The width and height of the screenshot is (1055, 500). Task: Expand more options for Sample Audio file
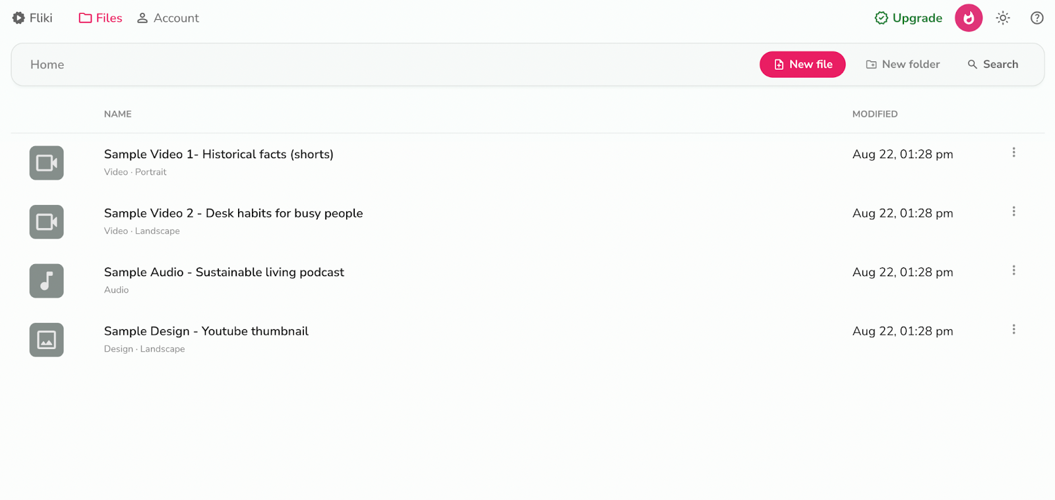[1013, 271]
